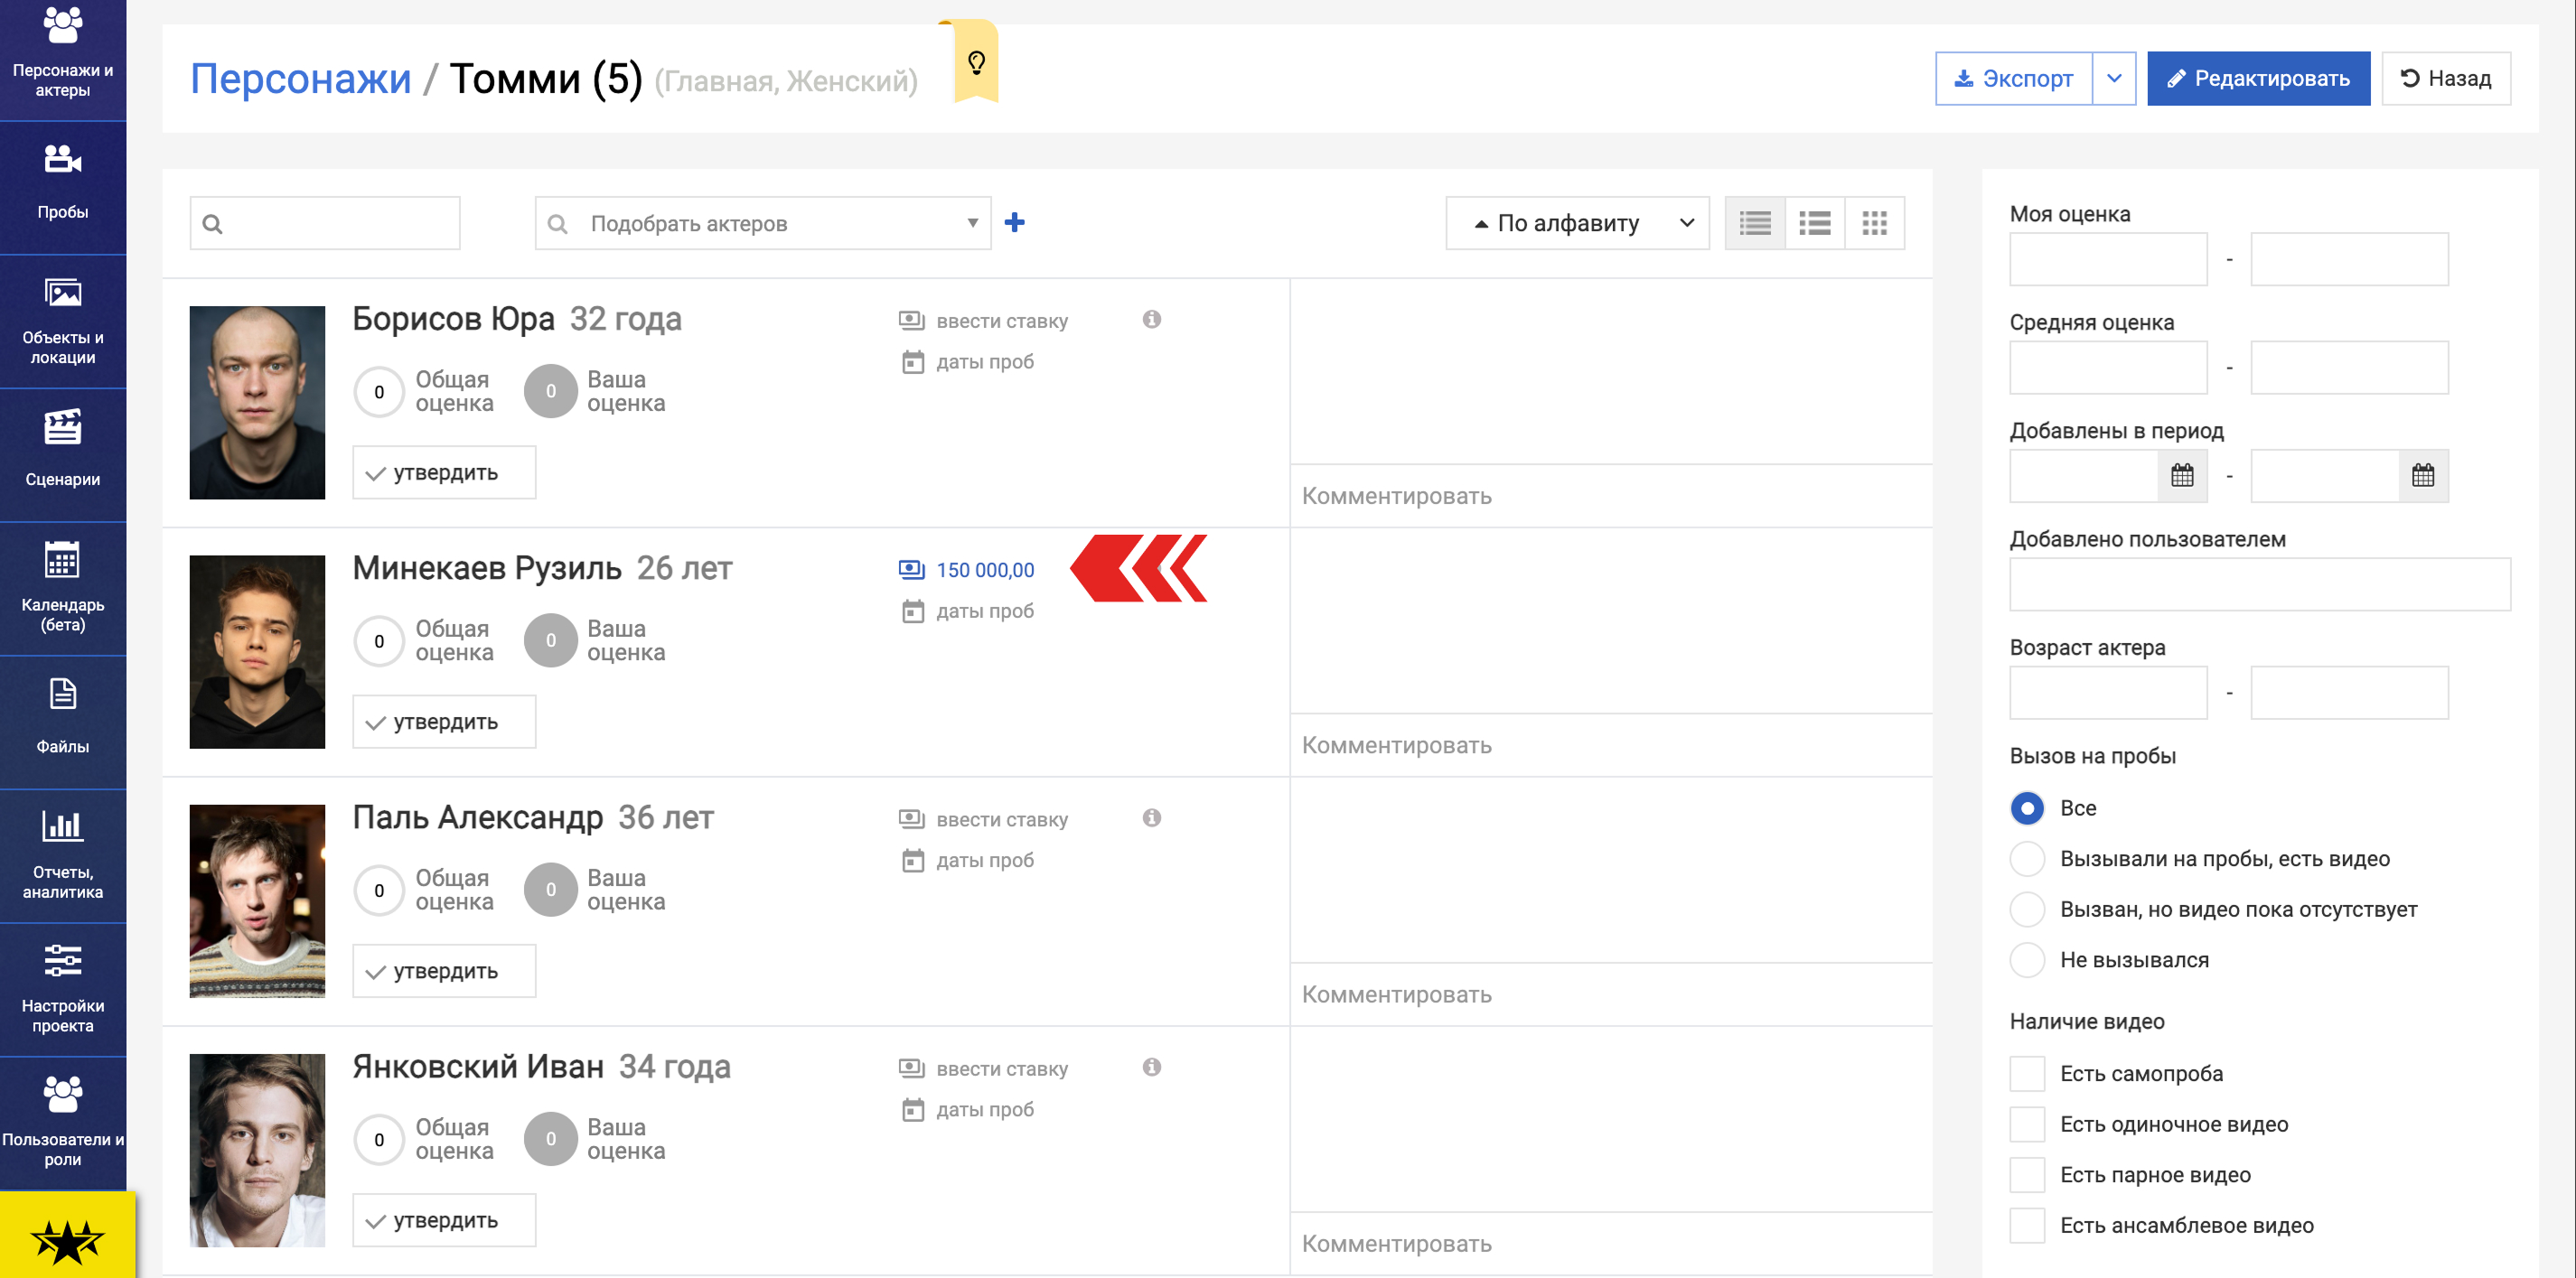Click the Средняя оценка minimum field

tap(2108, 368)
